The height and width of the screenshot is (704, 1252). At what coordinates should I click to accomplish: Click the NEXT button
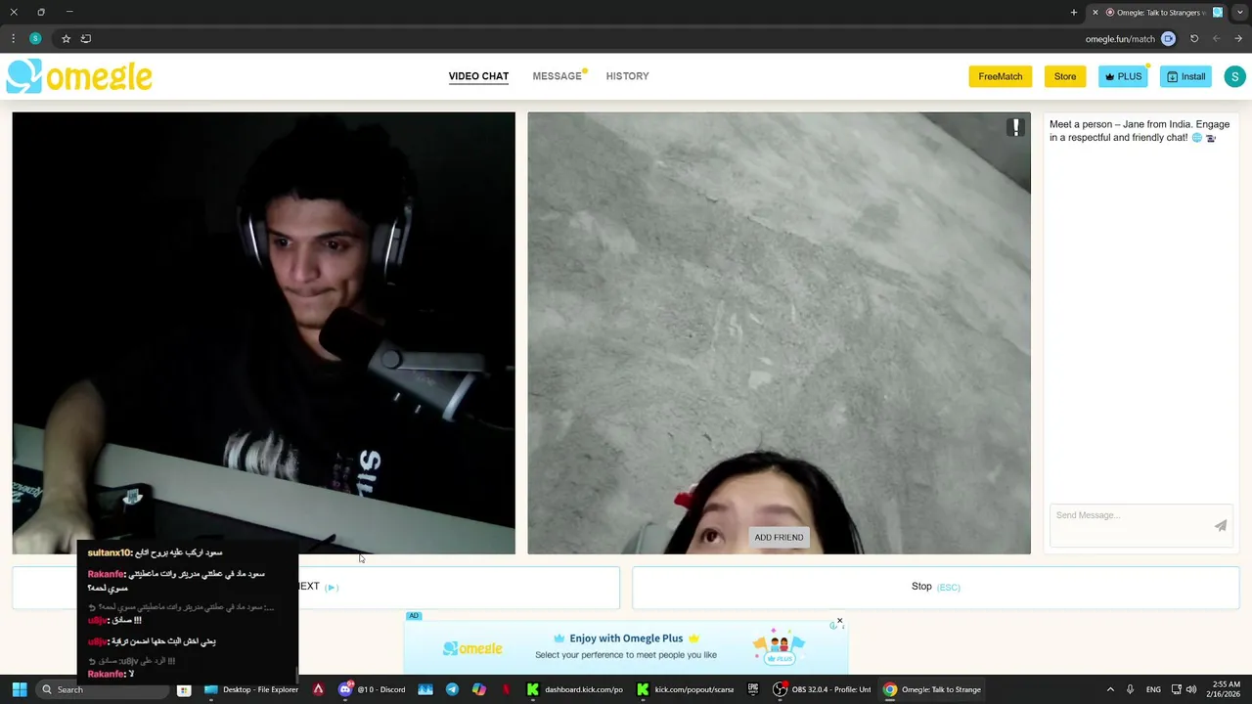click(316, 587)
